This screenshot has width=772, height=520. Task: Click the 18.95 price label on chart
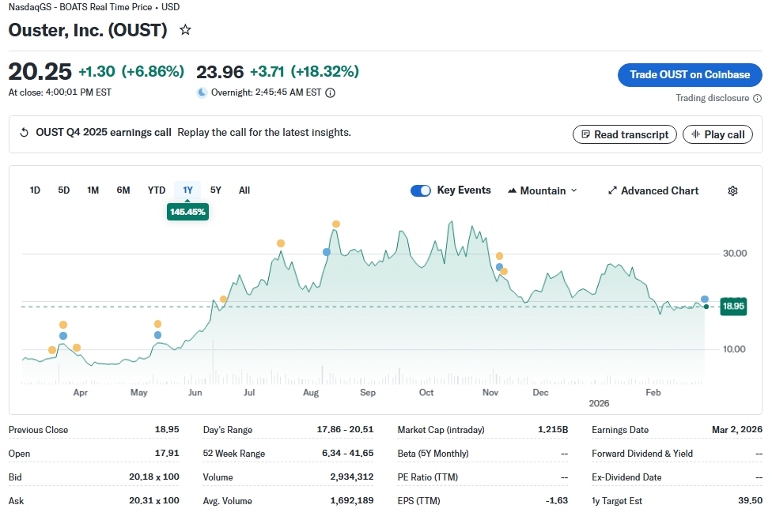(x=733, y=307)
